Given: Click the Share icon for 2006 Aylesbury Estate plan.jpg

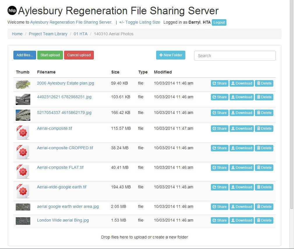Looking at the screenshot, I should click(x=214, y=83).
